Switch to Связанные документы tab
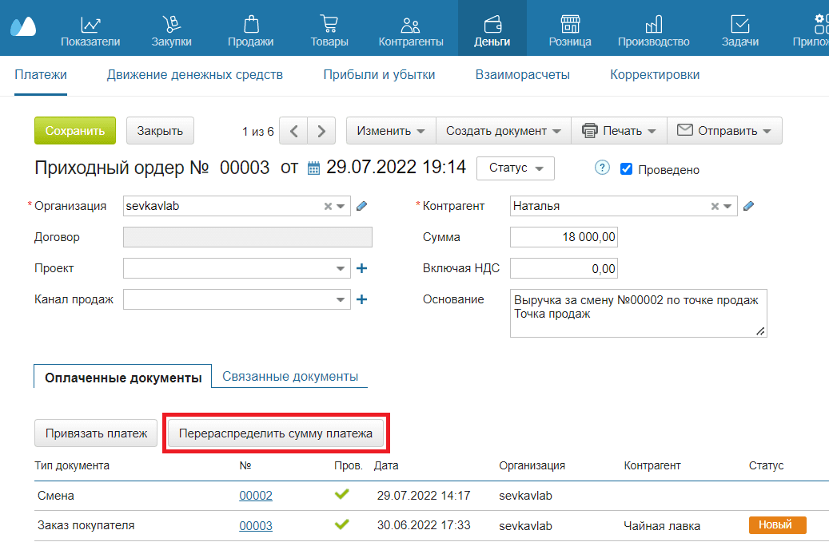 [x=289, y=376]
